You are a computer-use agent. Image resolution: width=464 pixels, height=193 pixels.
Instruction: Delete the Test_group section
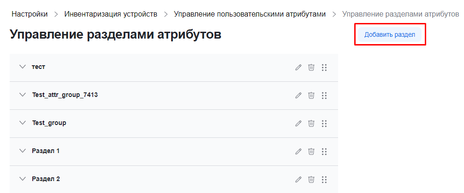pos(311,124)
